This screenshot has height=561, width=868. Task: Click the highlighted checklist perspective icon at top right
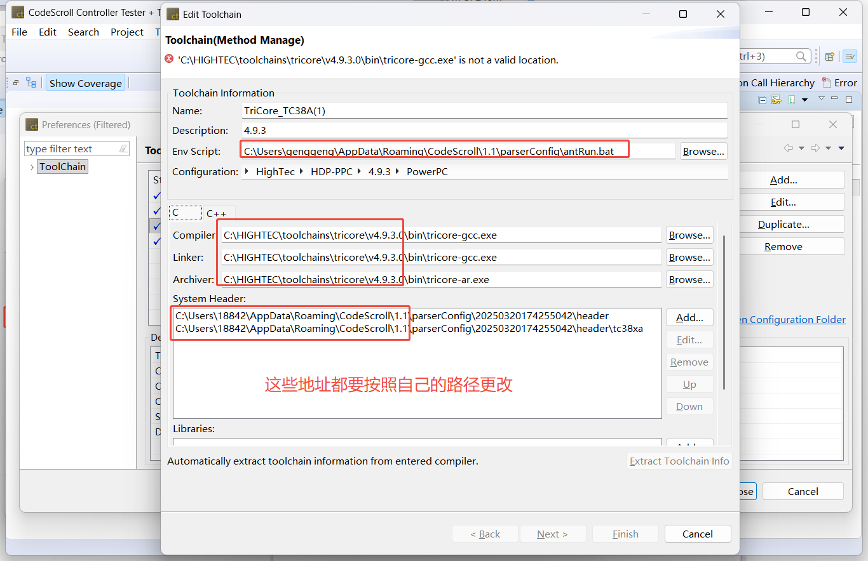pos(850,56)
